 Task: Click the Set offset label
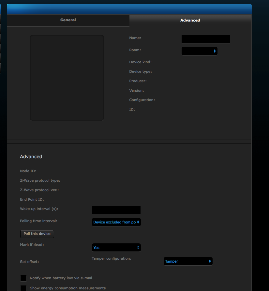[x=29, y=262]
